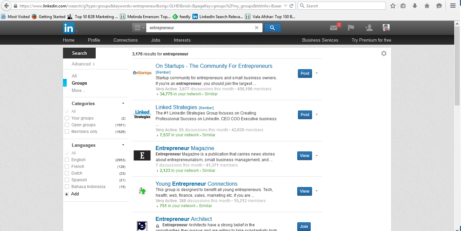Open the Connections menu item

point(125,40)
